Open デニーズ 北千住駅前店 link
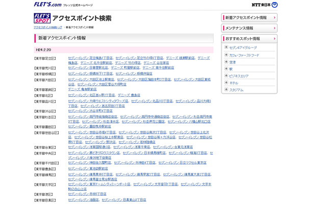Screen dimensions: 311x204 click(x=96, y=63)
